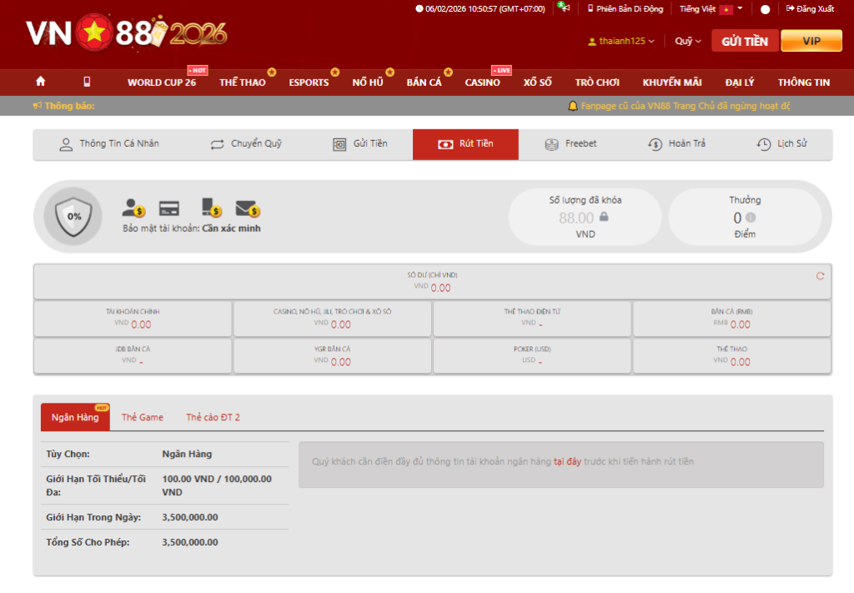
Task: Switch to Freebet tab
Action: point(570,143)
